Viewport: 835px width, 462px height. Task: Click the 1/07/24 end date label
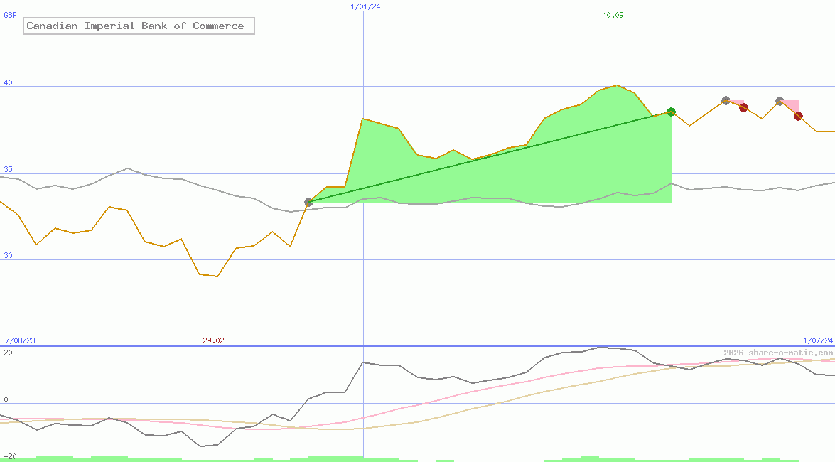pos(818,340)
